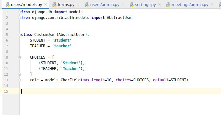The height and width of the screenshot is (115, 221).
Task: Click the 'student' string on line 6
Action: (62, 40)
